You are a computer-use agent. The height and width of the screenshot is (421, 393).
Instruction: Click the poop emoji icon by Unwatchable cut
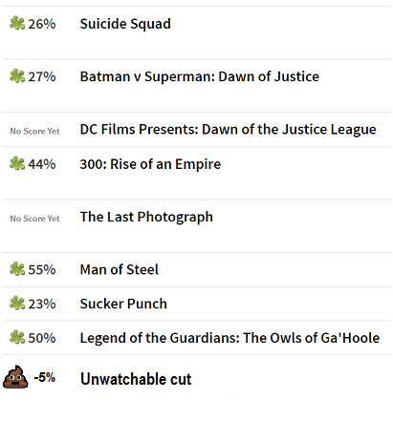15,377
